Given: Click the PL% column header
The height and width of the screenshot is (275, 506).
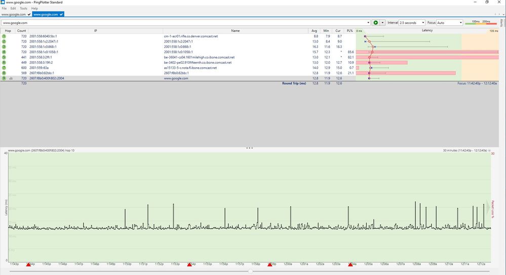Looking at the screenshot, I should coord(349,31).
